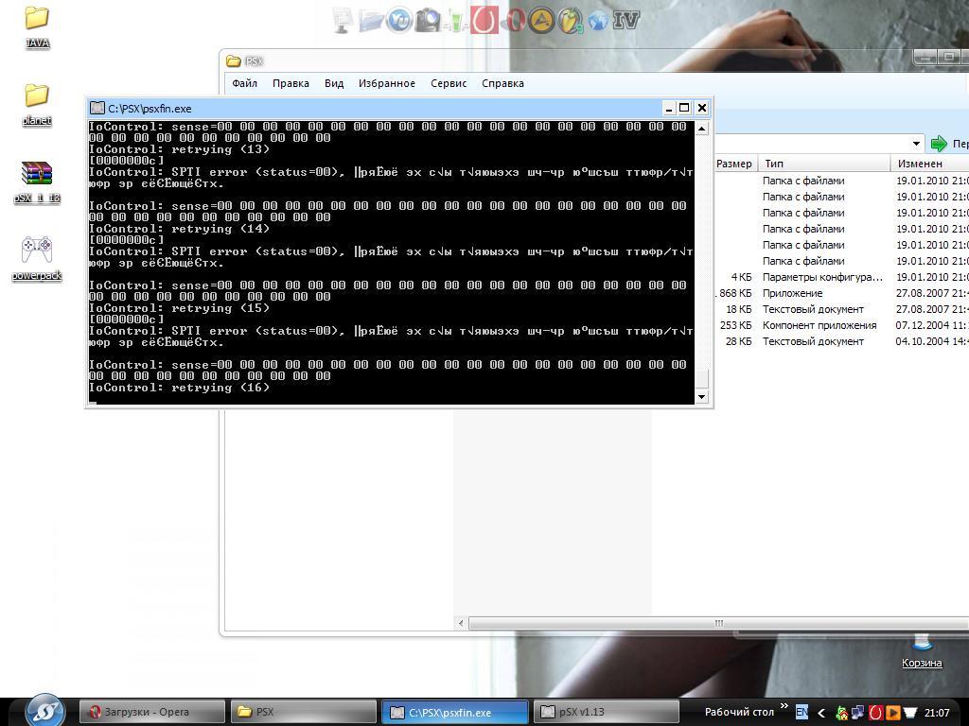This screenshot has width=969, height=726.
Task: Click the horizontal scrollbar in PSX folder
Action: click(718, 623)
